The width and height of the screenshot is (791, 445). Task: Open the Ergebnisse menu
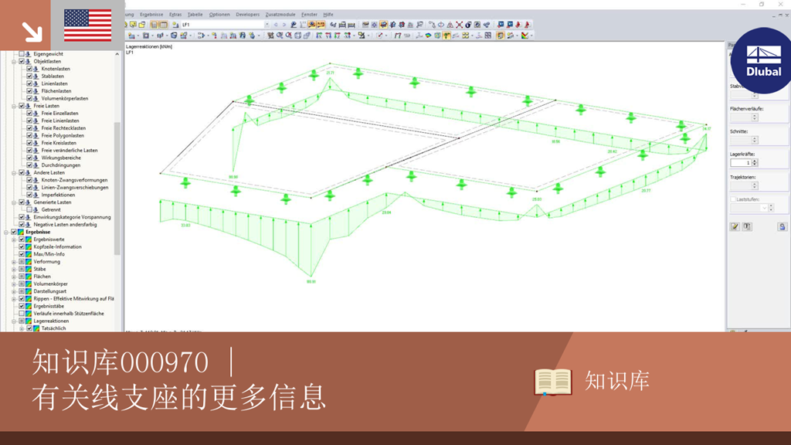[151, 15]
